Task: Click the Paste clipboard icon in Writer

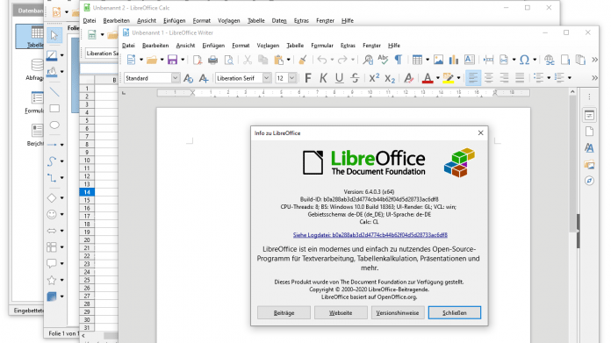Action: pyautogui.click(x=278, y=60)
